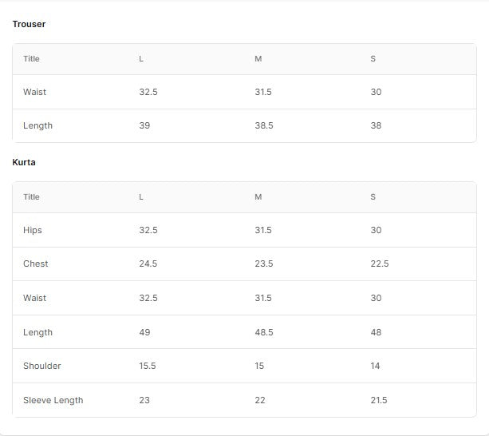Click the Trouser Waist row label
Image resolution: width=489 pixels, height=436 pixels.
(x=34, y=93)
